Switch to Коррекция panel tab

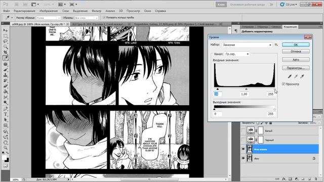[x=290, y=27]
